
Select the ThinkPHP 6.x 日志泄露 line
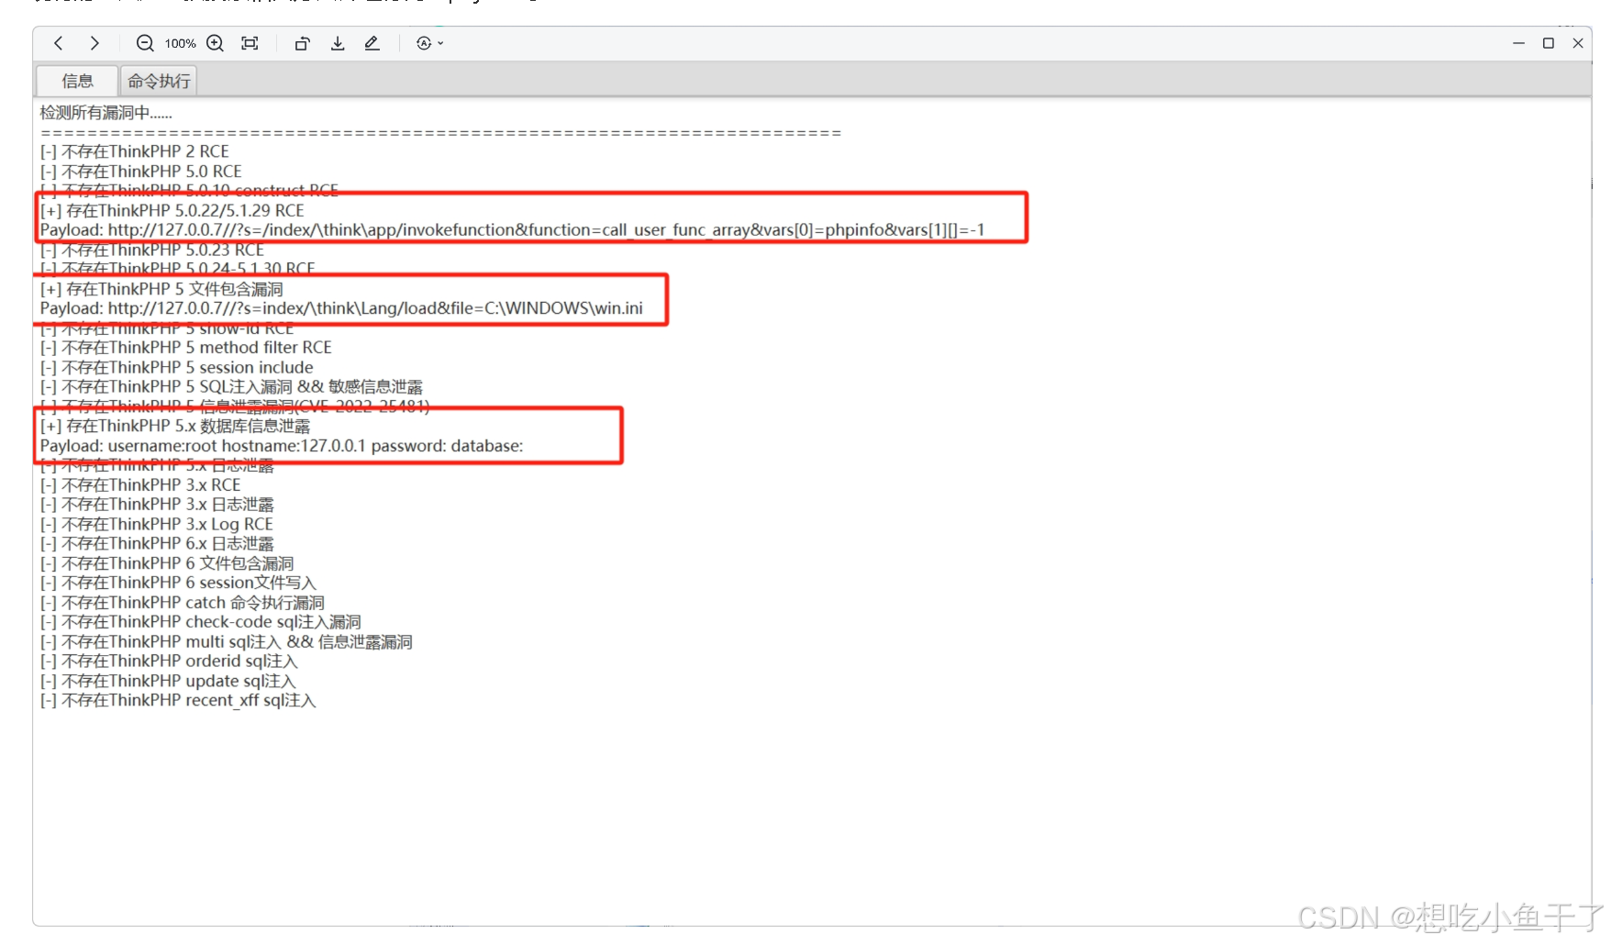click(157, 544)
